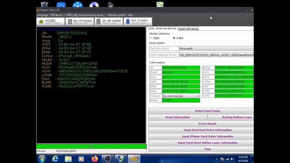This screenshot has width=290, height=163.
Task: Switch to the Magico Box taskbar icon
Action: click(134, 159)
